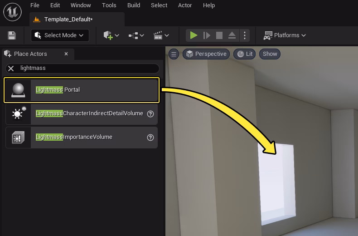Image resolution: width=358 pixels, height=236 pixels.
Task: Select the Lightmass Portal actor row
Action: (82, 90)
